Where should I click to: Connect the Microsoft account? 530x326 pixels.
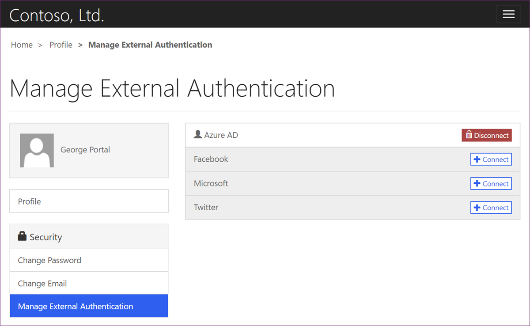491,184
